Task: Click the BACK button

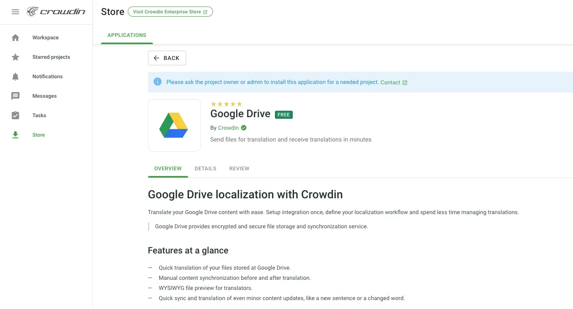Action: 167,58
